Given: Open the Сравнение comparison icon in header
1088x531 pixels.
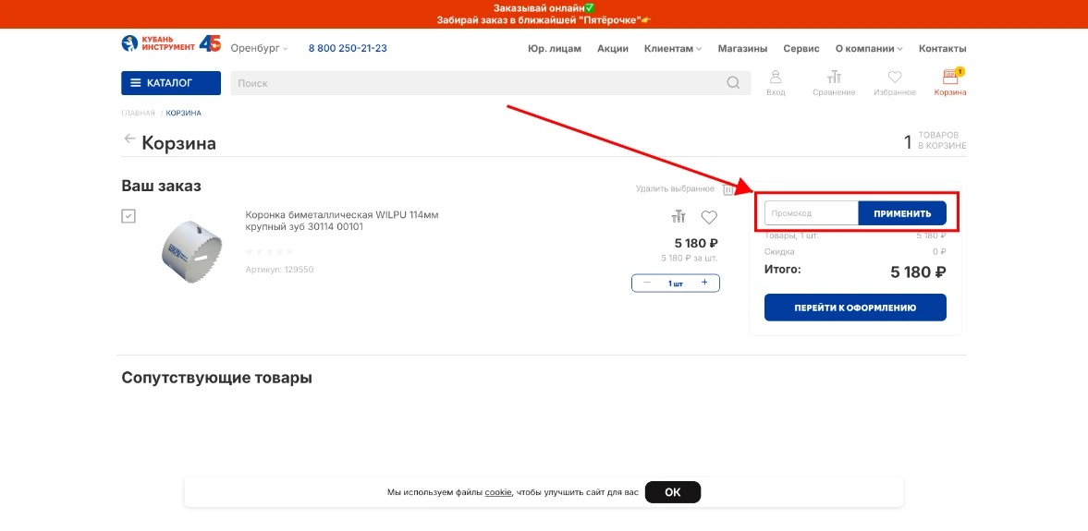Looking at the screenshot, I should pyautogui.click(x=834, y=78).
